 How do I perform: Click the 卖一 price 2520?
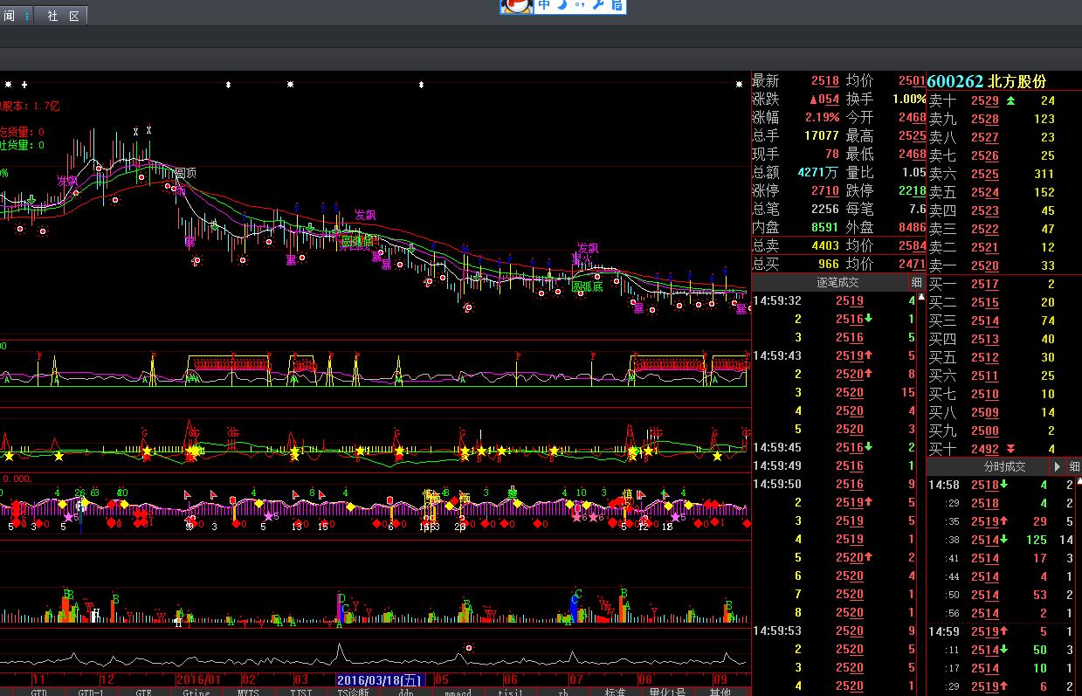(x=984, y=265)
